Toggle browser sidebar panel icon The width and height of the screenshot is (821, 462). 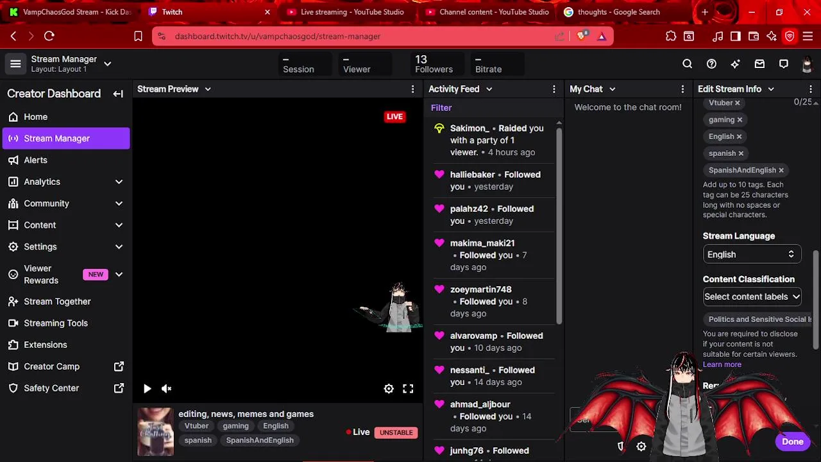736,36
